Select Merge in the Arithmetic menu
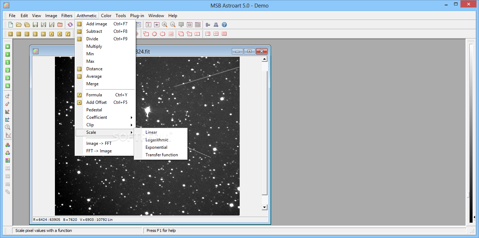Viewport: 479px width, 238px height. (x=105, y=84)
